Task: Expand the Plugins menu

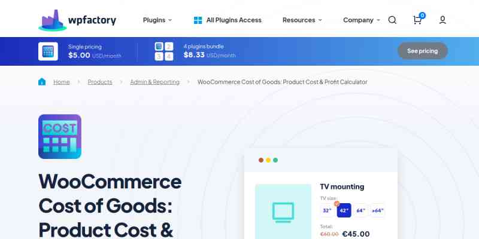Action: 157,20
